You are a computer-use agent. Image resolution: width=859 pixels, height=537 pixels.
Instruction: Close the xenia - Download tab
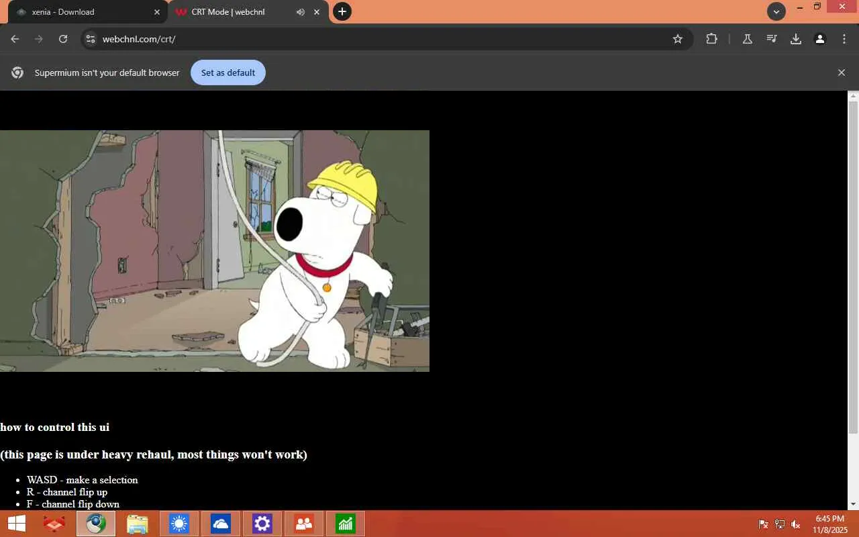click(157, 12)
